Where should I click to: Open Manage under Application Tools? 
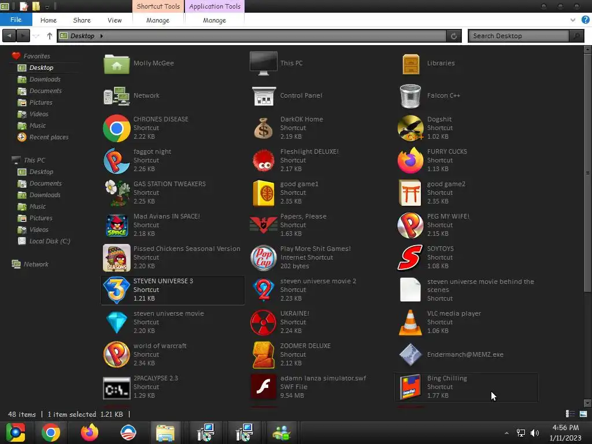214,20
